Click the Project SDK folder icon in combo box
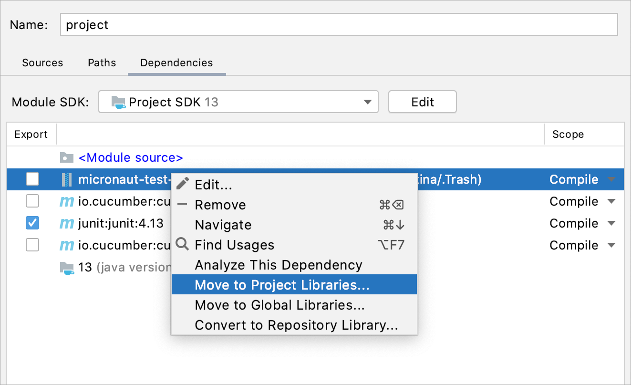Screen dimensions: 631x385 [x=118, y=102]
